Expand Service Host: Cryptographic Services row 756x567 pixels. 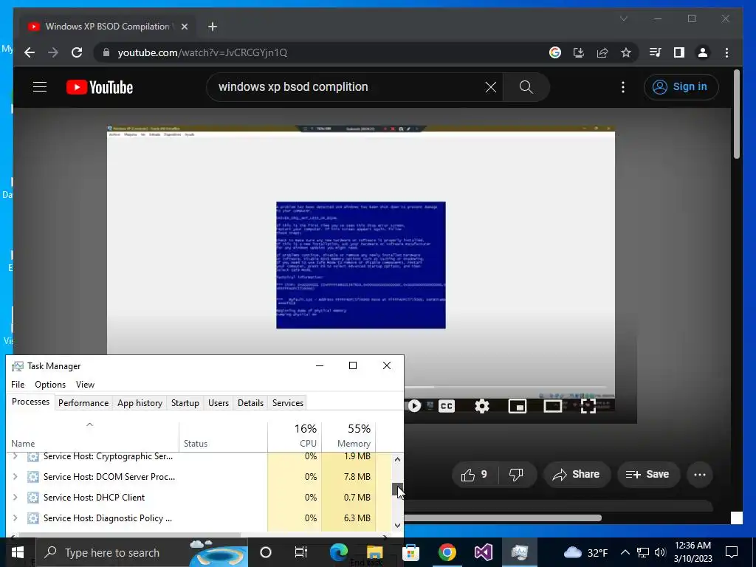pos(15,456)
